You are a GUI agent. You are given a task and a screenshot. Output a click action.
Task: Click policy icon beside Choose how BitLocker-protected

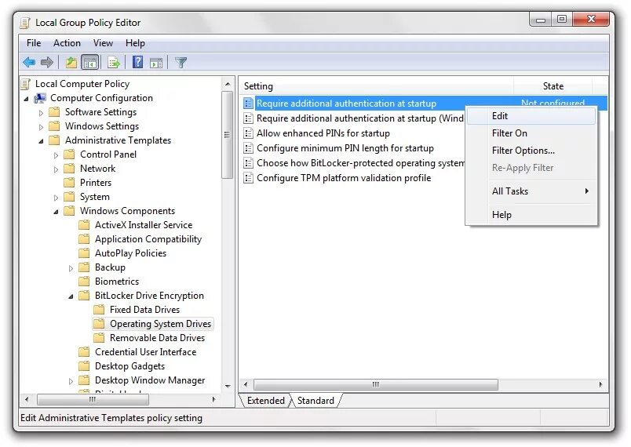tap(248, 163)
